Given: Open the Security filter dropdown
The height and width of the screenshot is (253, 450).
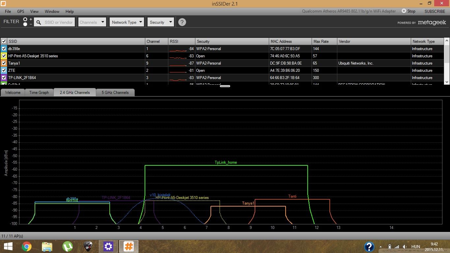Looking at the screenshot, I should [160, 22].
